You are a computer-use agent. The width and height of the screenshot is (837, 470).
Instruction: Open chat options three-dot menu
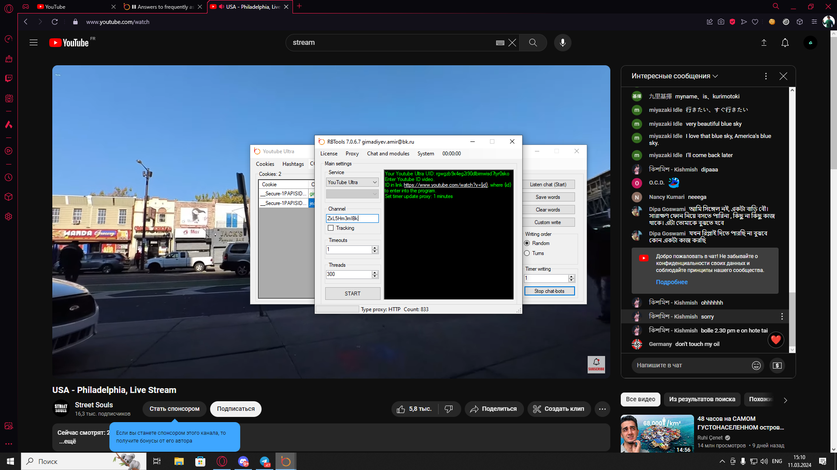(x=766, y=76)
